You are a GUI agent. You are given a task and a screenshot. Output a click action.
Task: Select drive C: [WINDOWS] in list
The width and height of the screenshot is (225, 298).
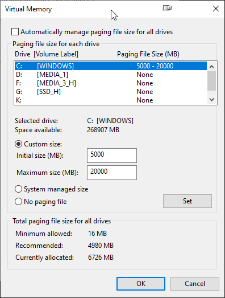[x=111, y=66]
